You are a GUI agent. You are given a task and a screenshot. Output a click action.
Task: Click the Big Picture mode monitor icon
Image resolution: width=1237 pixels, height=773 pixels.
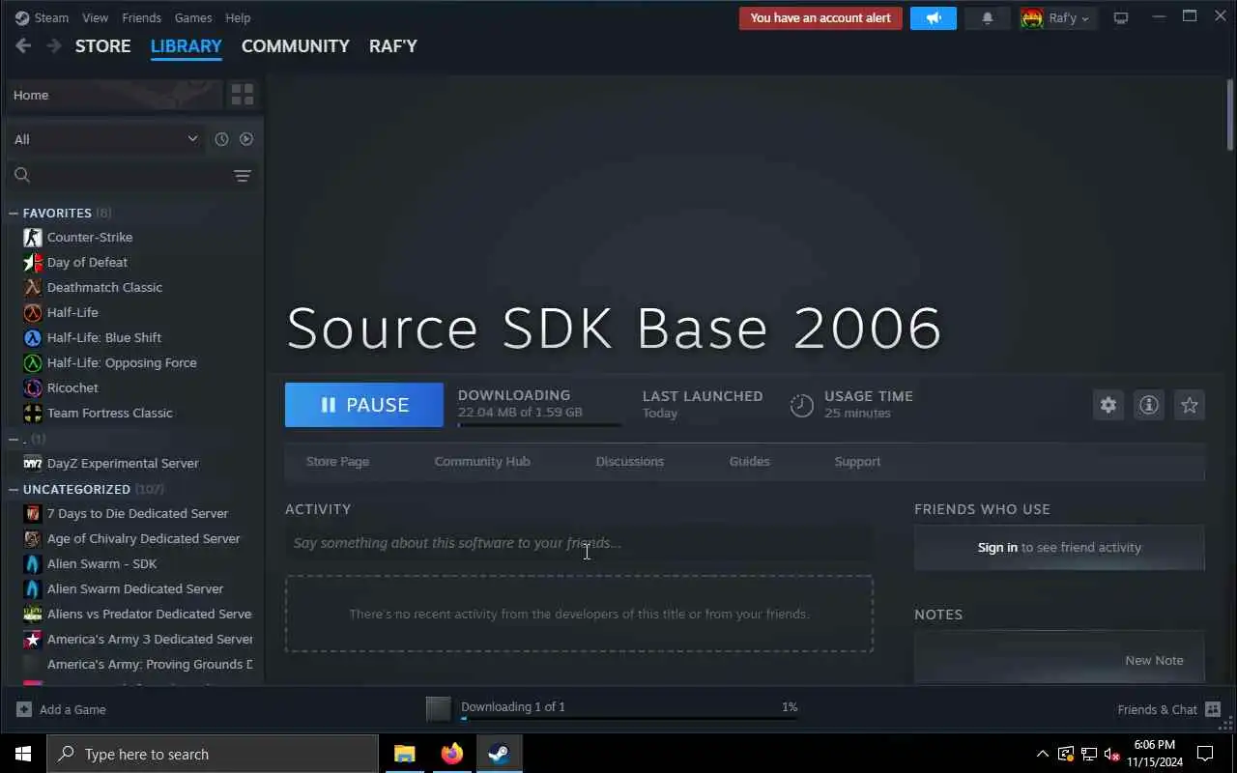(1121, 18)
